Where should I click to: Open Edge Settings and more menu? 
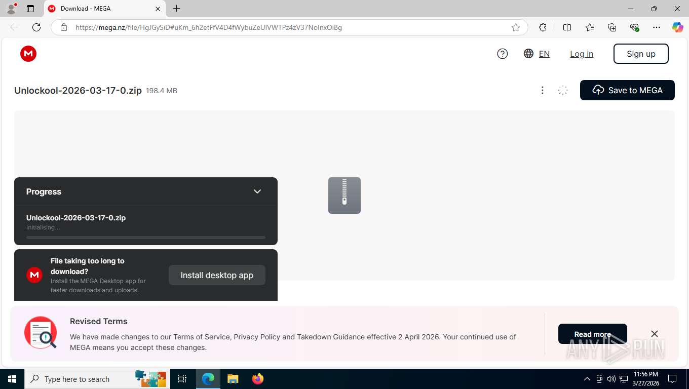[657, 27]
